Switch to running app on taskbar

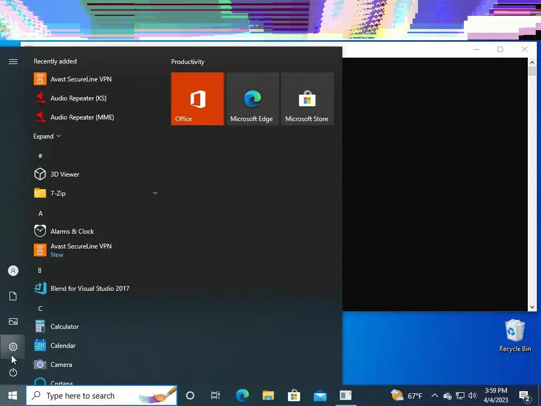coord(346,395)
